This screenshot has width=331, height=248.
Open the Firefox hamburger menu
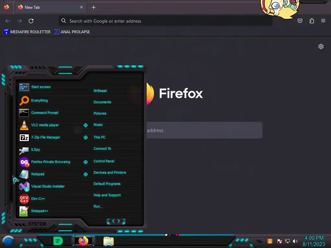click(323, 21)
